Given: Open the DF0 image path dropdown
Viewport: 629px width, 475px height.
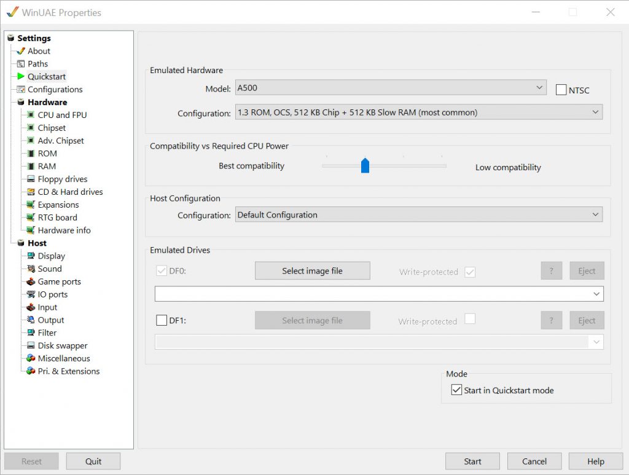Looking at the screenshot, I should [379, 294].
